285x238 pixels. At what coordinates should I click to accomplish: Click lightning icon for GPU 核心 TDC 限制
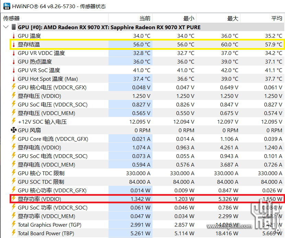pos(13,172)
